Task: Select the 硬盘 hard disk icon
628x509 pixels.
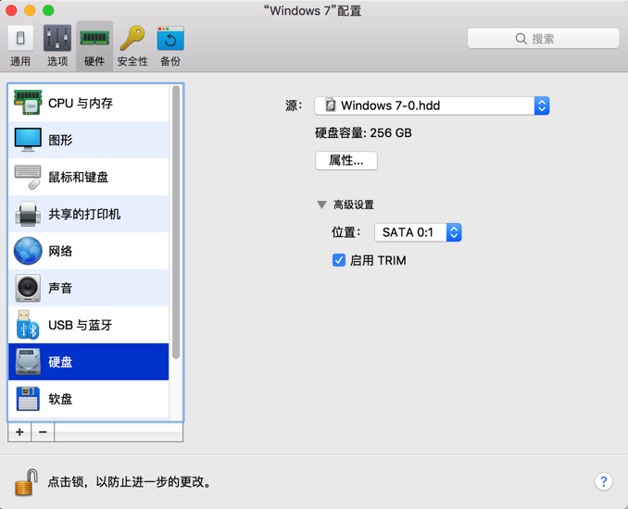Action: (x=28, y=362)
